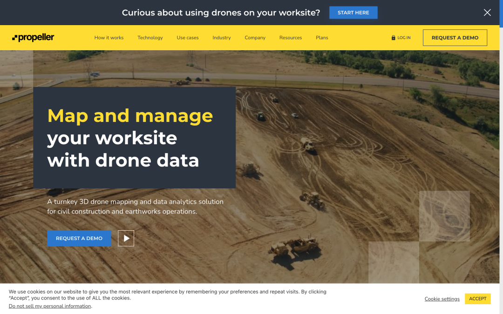Expand the Industry navigation item
Viewport: 503px width, 314px height.
tap(221, 38)
